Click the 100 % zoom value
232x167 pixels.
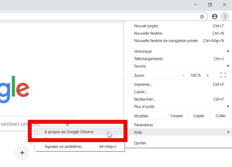tap(195, 75)
